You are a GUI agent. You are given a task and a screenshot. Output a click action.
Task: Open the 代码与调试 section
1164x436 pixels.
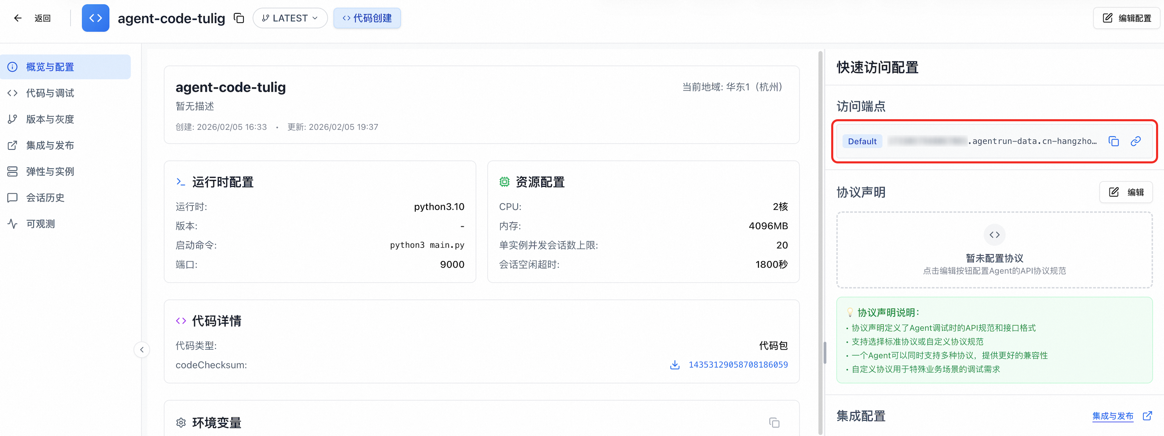pos(50,93)
